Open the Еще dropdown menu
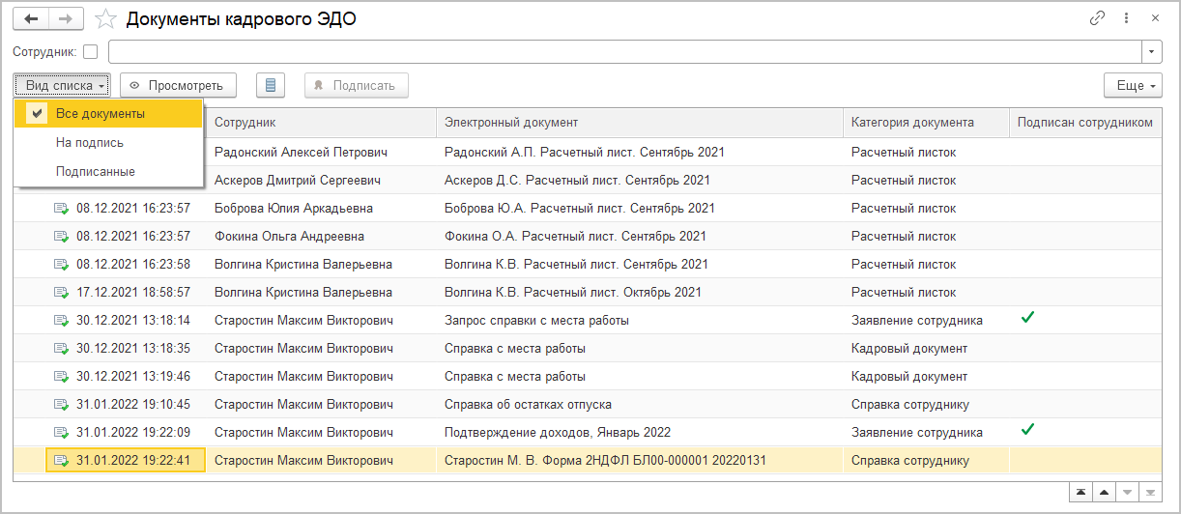The image size is (1181, 514). (x=1133, y=85)
